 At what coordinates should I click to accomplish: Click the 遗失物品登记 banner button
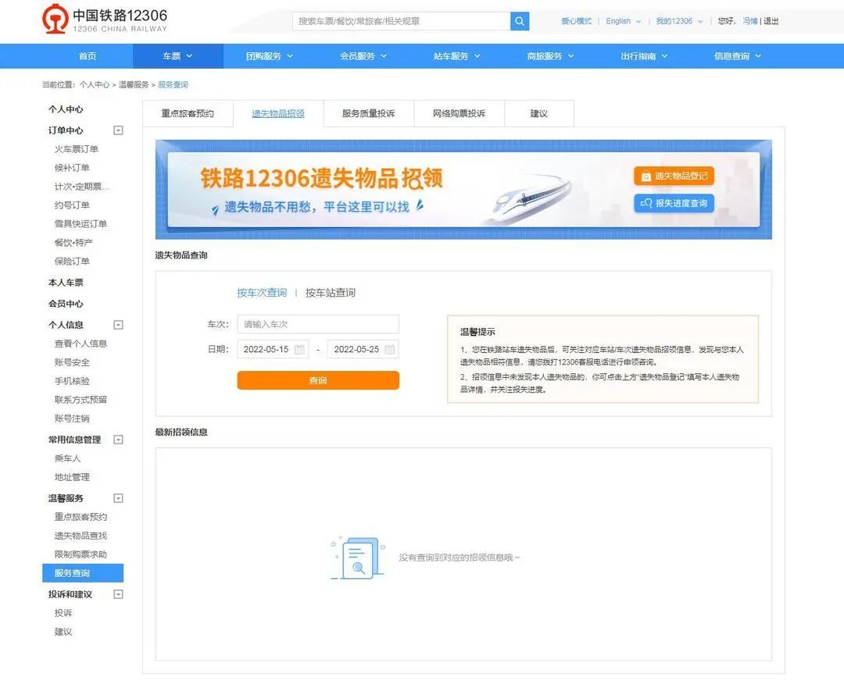tap(674, 176)
